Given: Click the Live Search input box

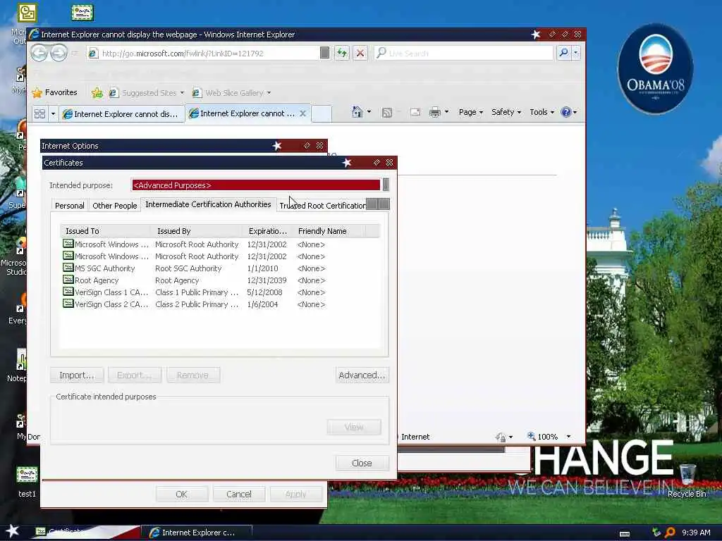Looking at the screenshot, I should [464, 53].
